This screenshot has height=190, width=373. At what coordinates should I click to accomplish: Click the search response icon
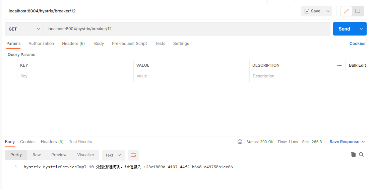pyautogui.click(x=361, y=154)
